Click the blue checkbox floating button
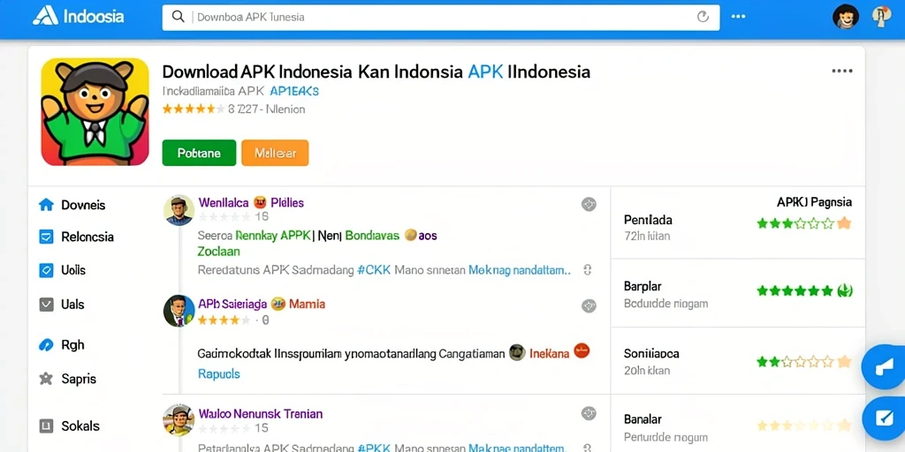Viewport: 905px width, 452px height. pyautogui.click(x=884, y=418)
